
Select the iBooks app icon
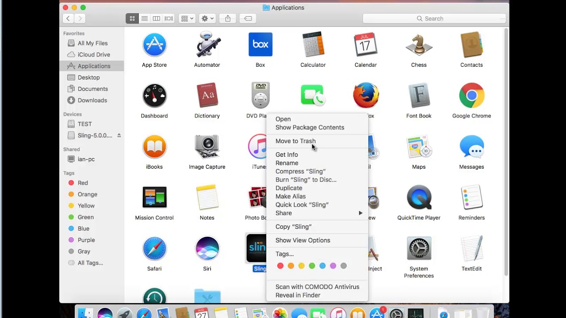154,146
